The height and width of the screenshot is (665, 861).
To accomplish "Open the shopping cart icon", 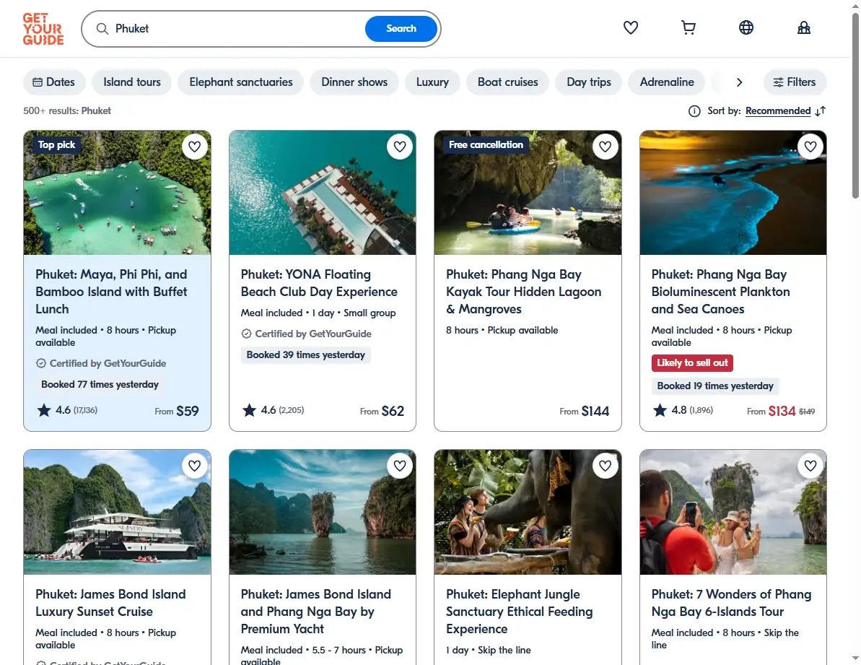I will click(x=688, y=27).
